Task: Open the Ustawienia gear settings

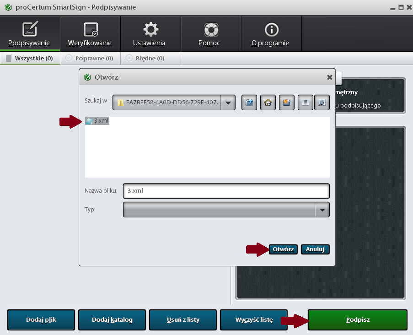Action: (x=149, y=34)
